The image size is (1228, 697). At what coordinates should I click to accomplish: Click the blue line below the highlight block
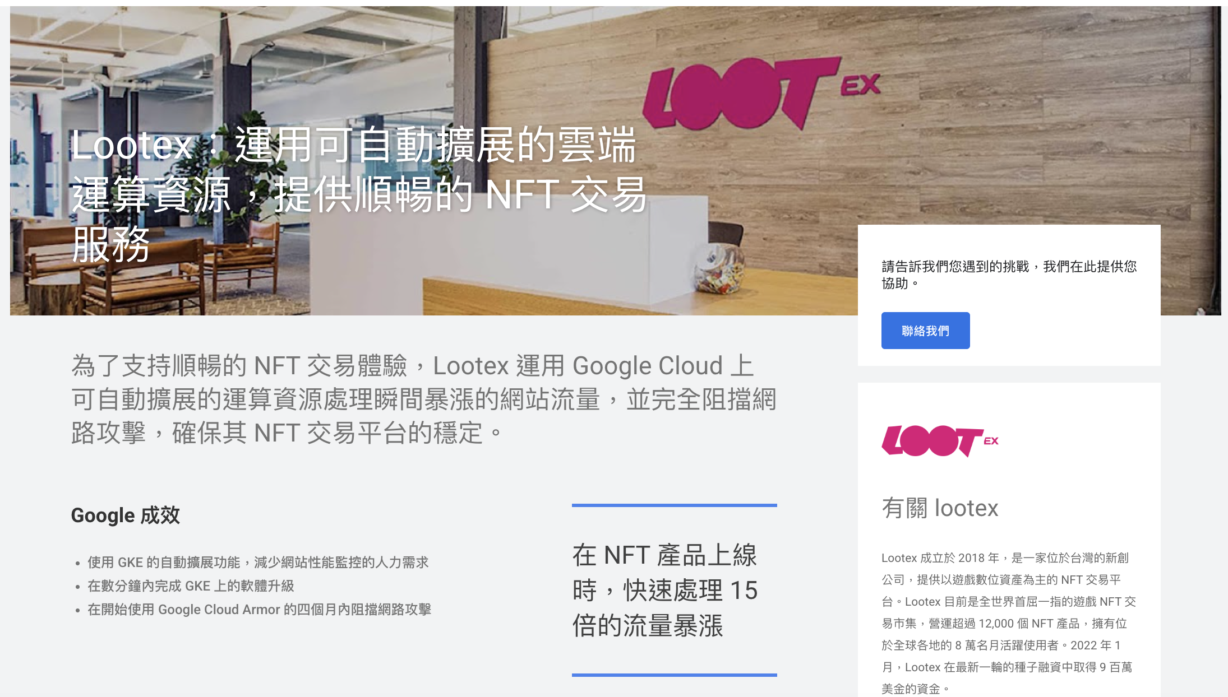click(x=675, y=675)
